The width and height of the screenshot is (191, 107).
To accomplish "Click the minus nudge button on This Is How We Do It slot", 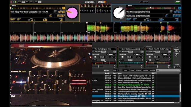I will pyautogui.click(x=164, y=57).
